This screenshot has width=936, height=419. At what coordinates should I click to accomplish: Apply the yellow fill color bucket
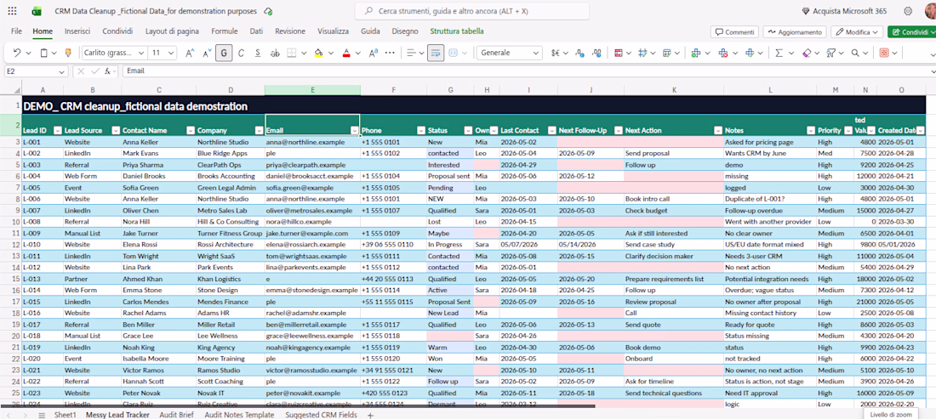point(319,53)
